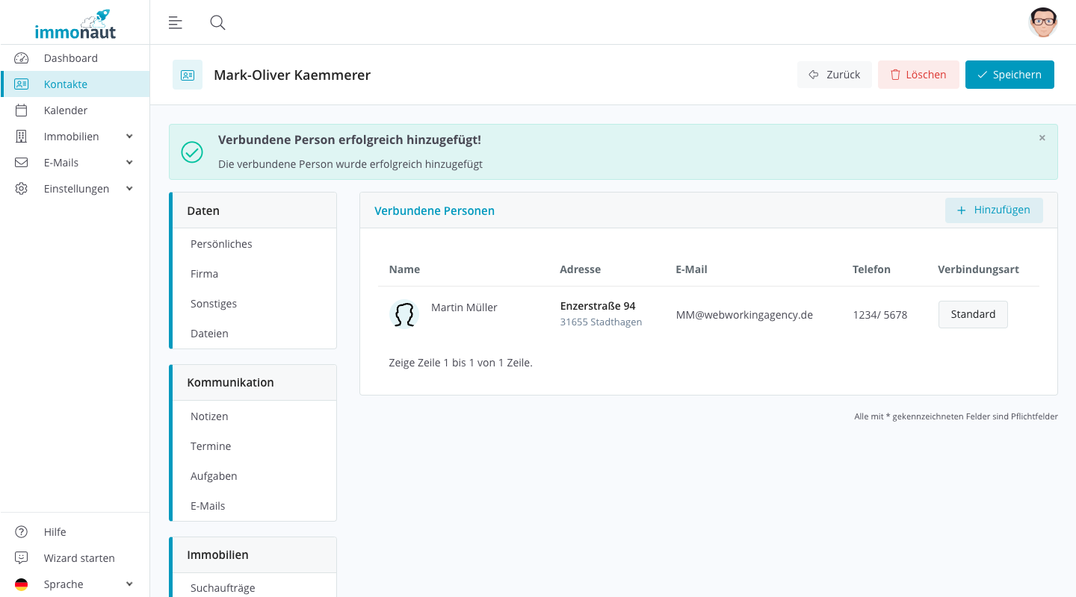Click the contact card icon beside Mark-Oliver Kaemmerer
The height and width of the screenshot is (597, 1076).
(188, 75)
